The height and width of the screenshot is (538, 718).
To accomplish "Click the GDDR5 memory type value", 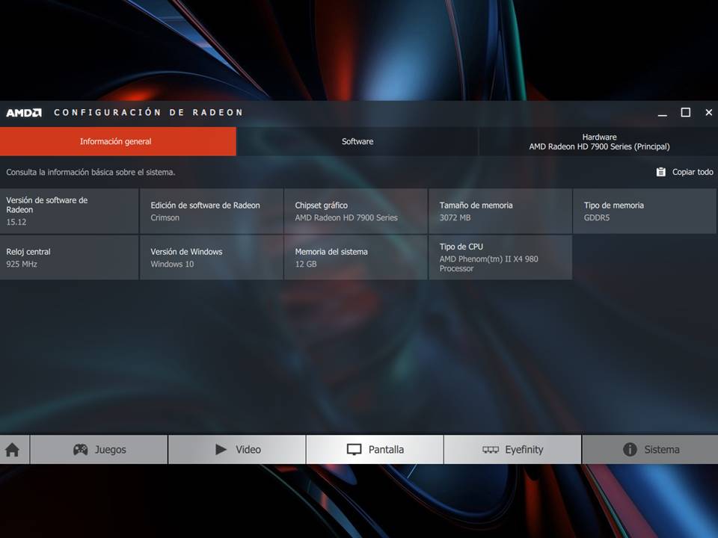I will [x=597, y=217].
